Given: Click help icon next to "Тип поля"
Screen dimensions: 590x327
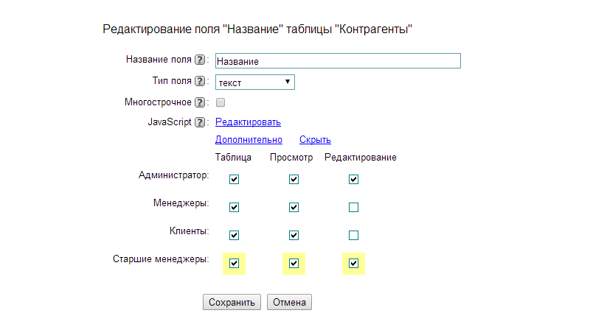Looking at the screenshot, I should [199, 81].
